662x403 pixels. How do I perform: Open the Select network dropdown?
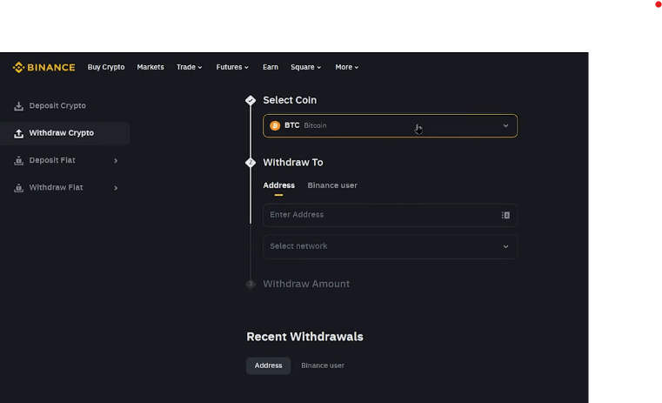pyautogui.click(x=505, y=246)
